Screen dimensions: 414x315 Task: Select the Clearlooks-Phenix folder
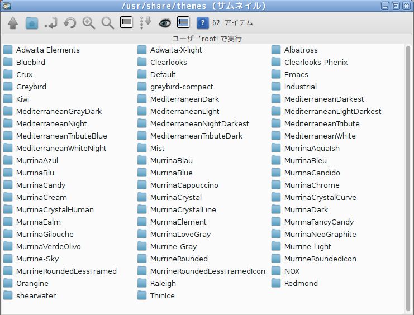coord(315,62)
